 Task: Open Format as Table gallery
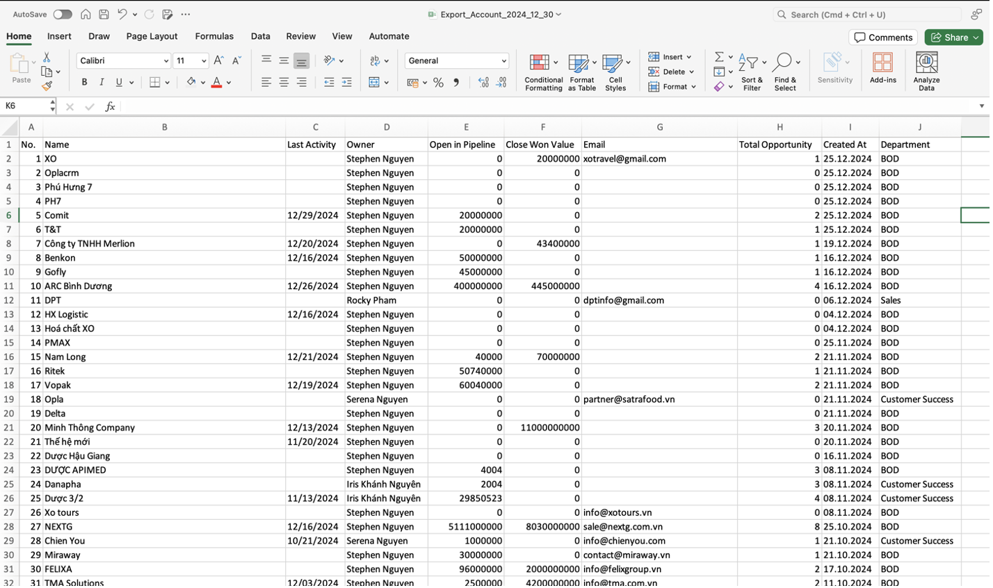[x=583, y=72]
